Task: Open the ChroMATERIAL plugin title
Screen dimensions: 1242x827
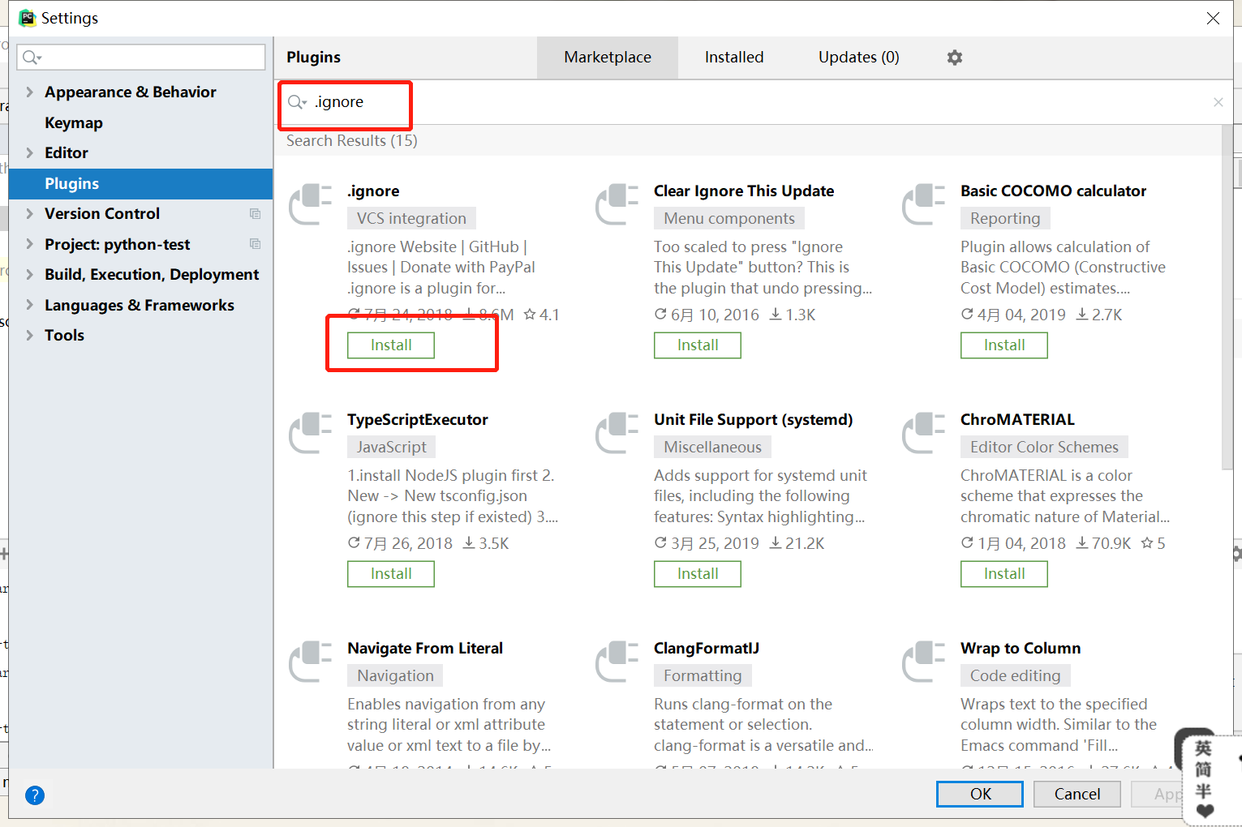Action: (x=1017, y=420)
